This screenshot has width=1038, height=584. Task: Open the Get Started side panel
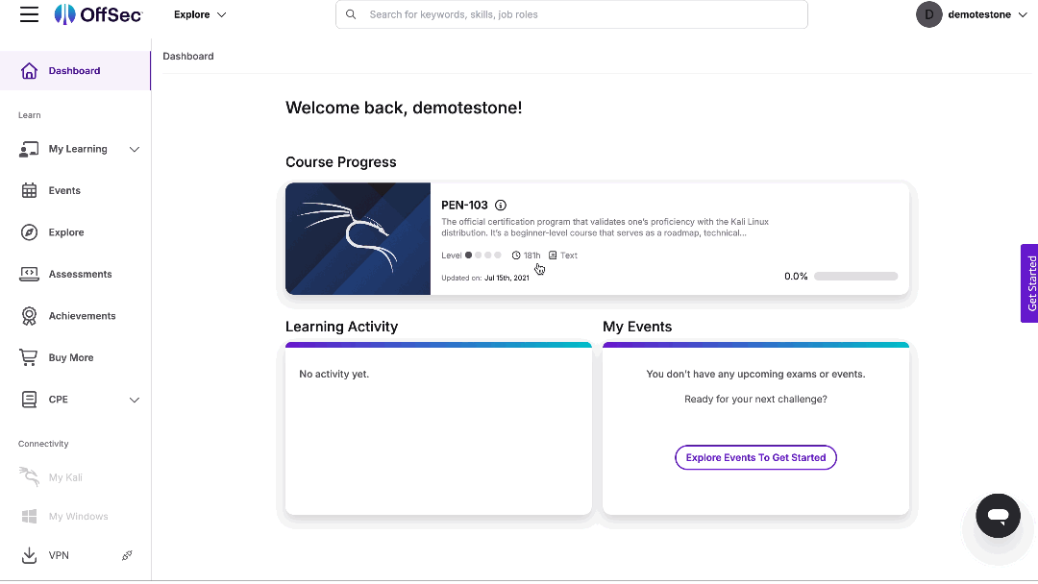coord(1029,283)
